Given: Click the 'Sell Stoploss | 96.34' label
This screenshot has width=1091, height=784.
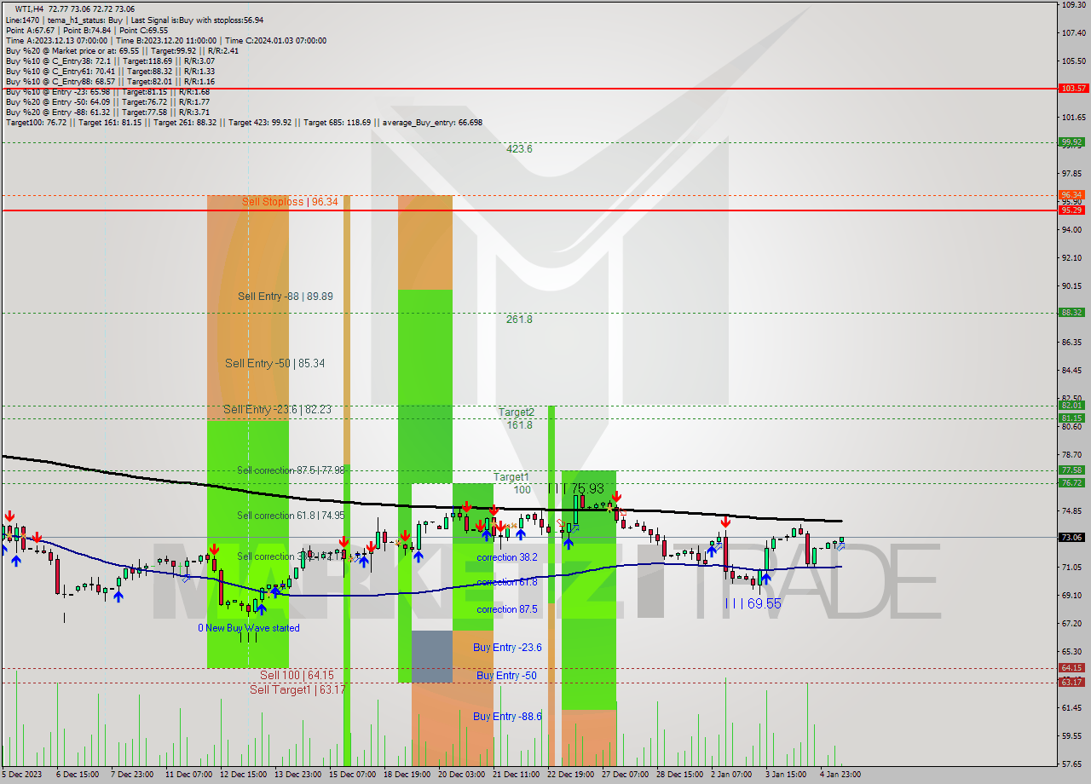Looking at the screenshot, I should (290, 202).
